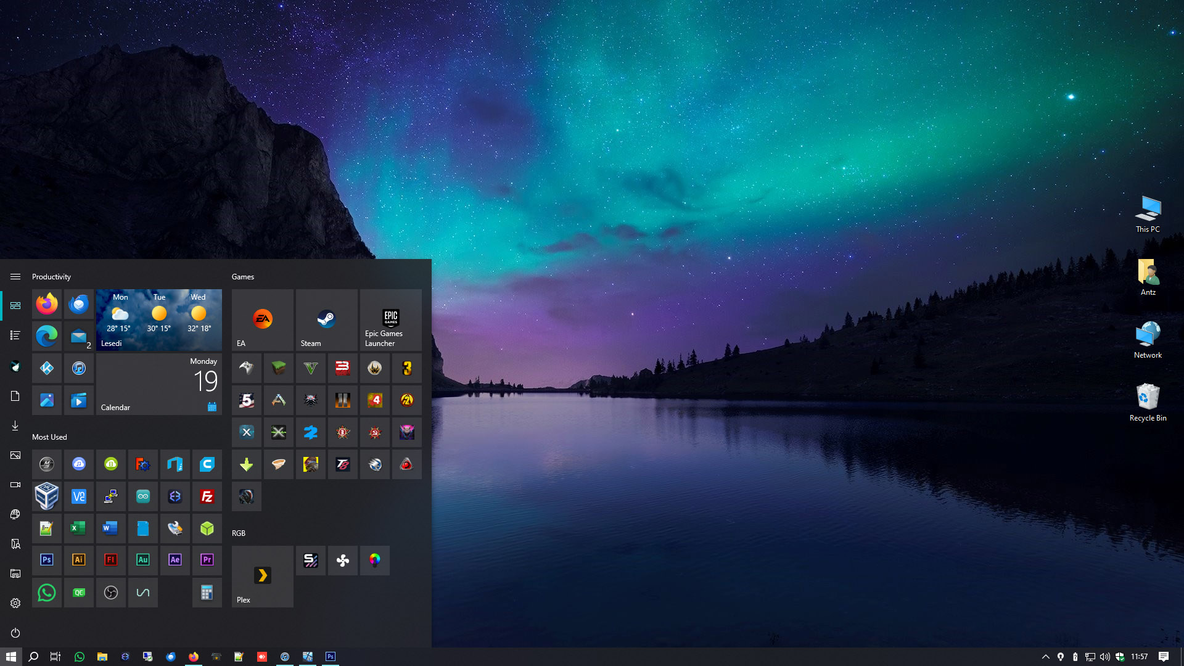Launch OBS Studio from Most Used
The image size is (1184, 666).
(110, 593)
